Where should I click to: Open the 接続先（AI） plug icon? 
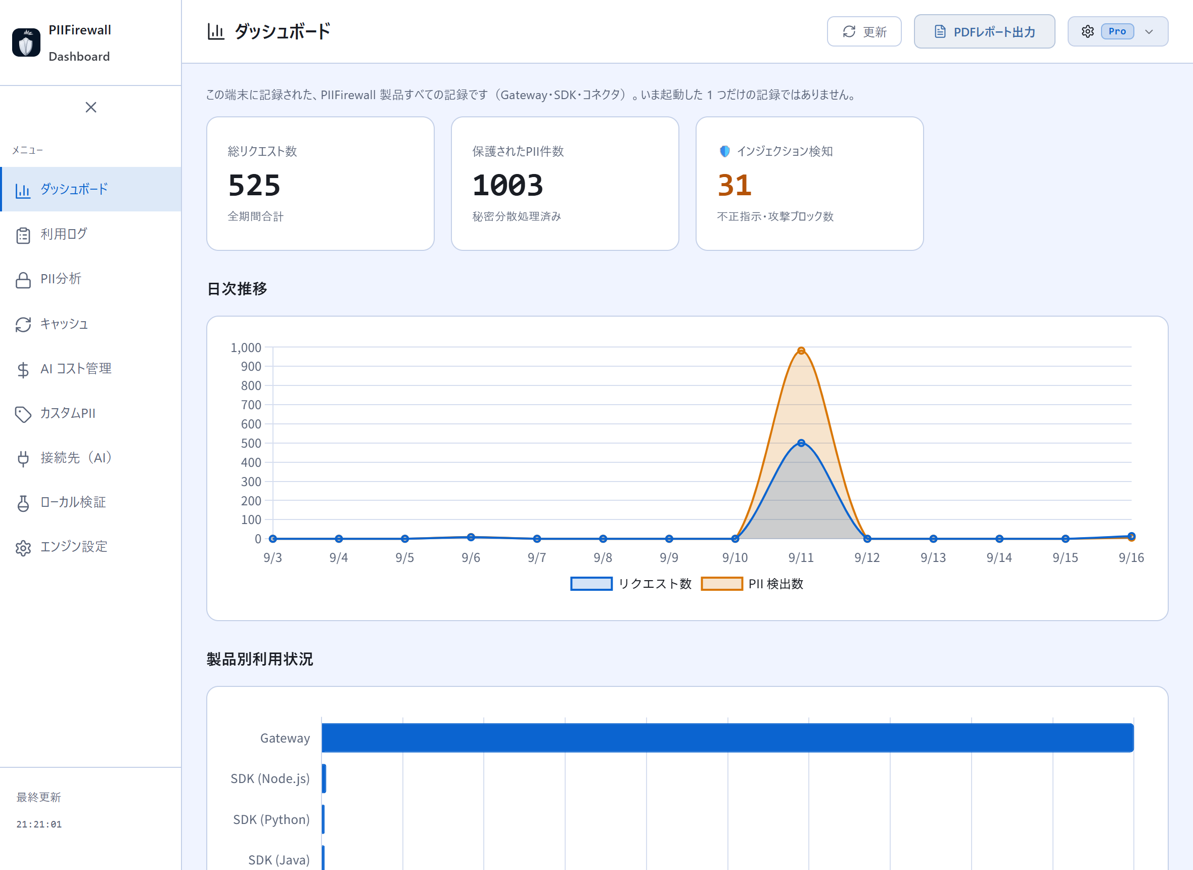coord(23,458)
